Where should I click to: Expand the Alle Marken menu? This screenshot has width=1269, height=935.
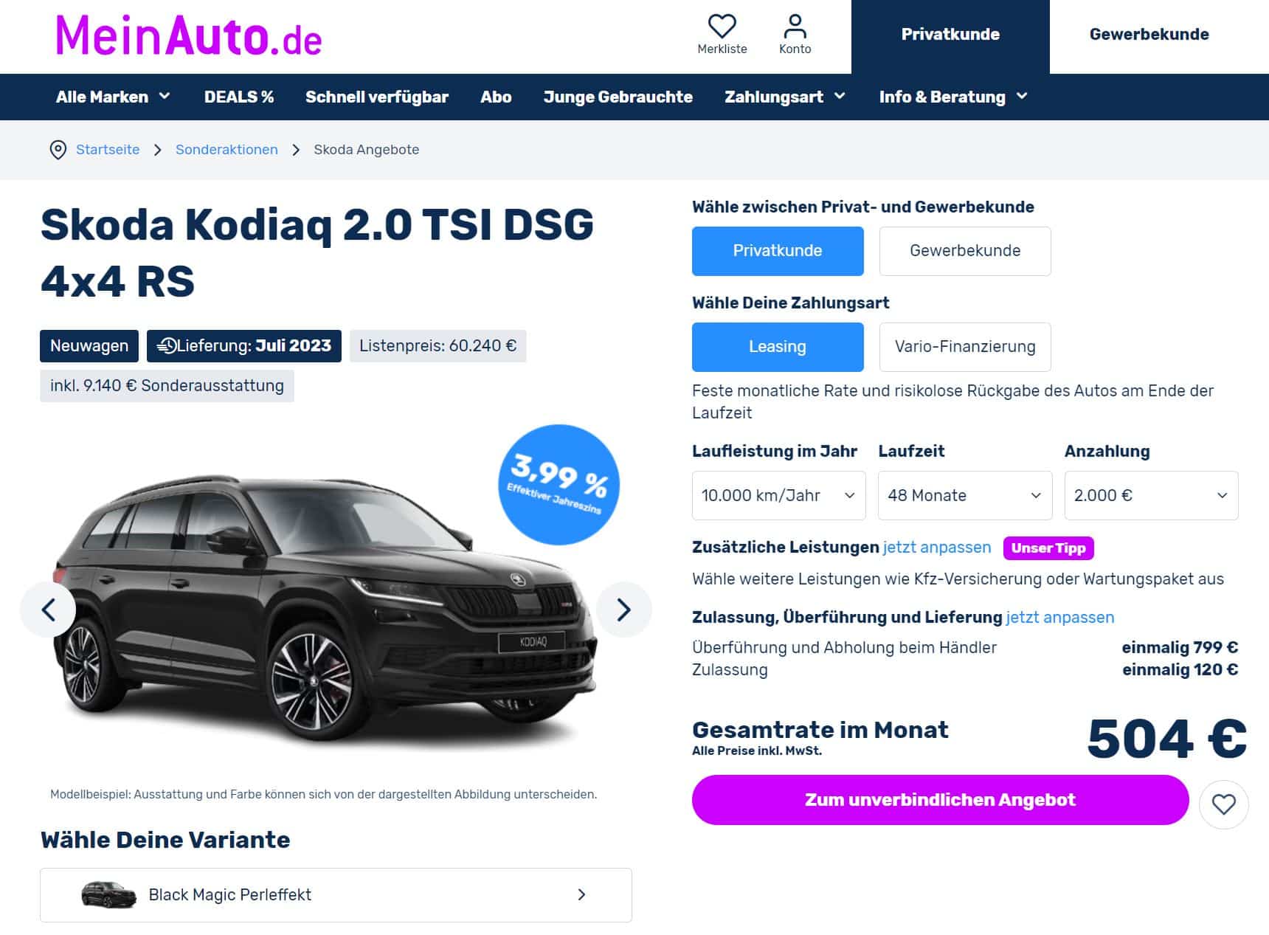tap(113, 97)
